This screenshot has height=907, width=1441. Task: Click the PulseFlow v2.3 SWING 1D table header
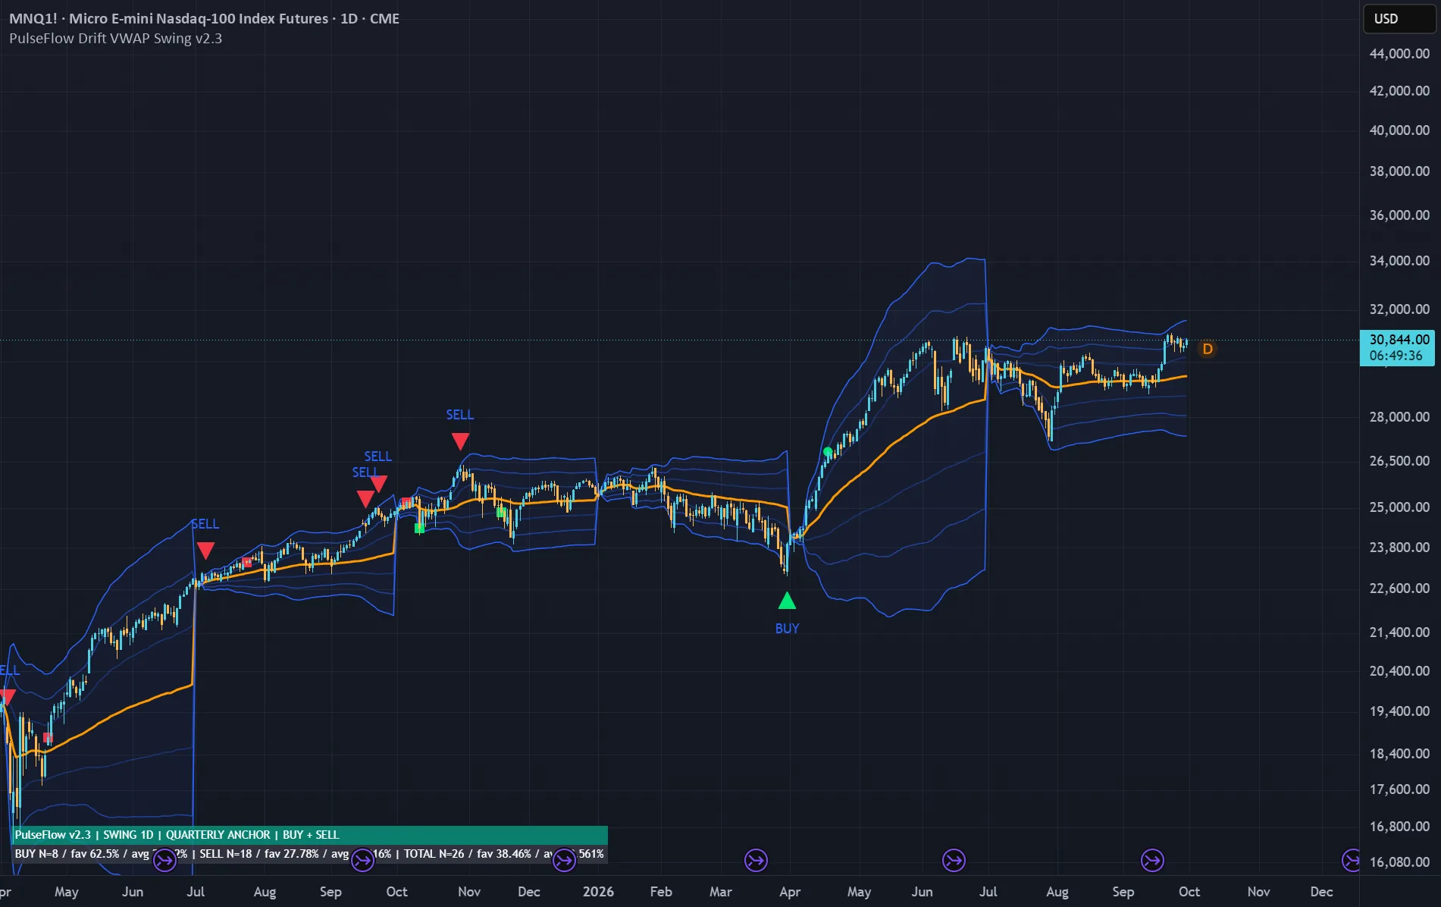(310, 835)
